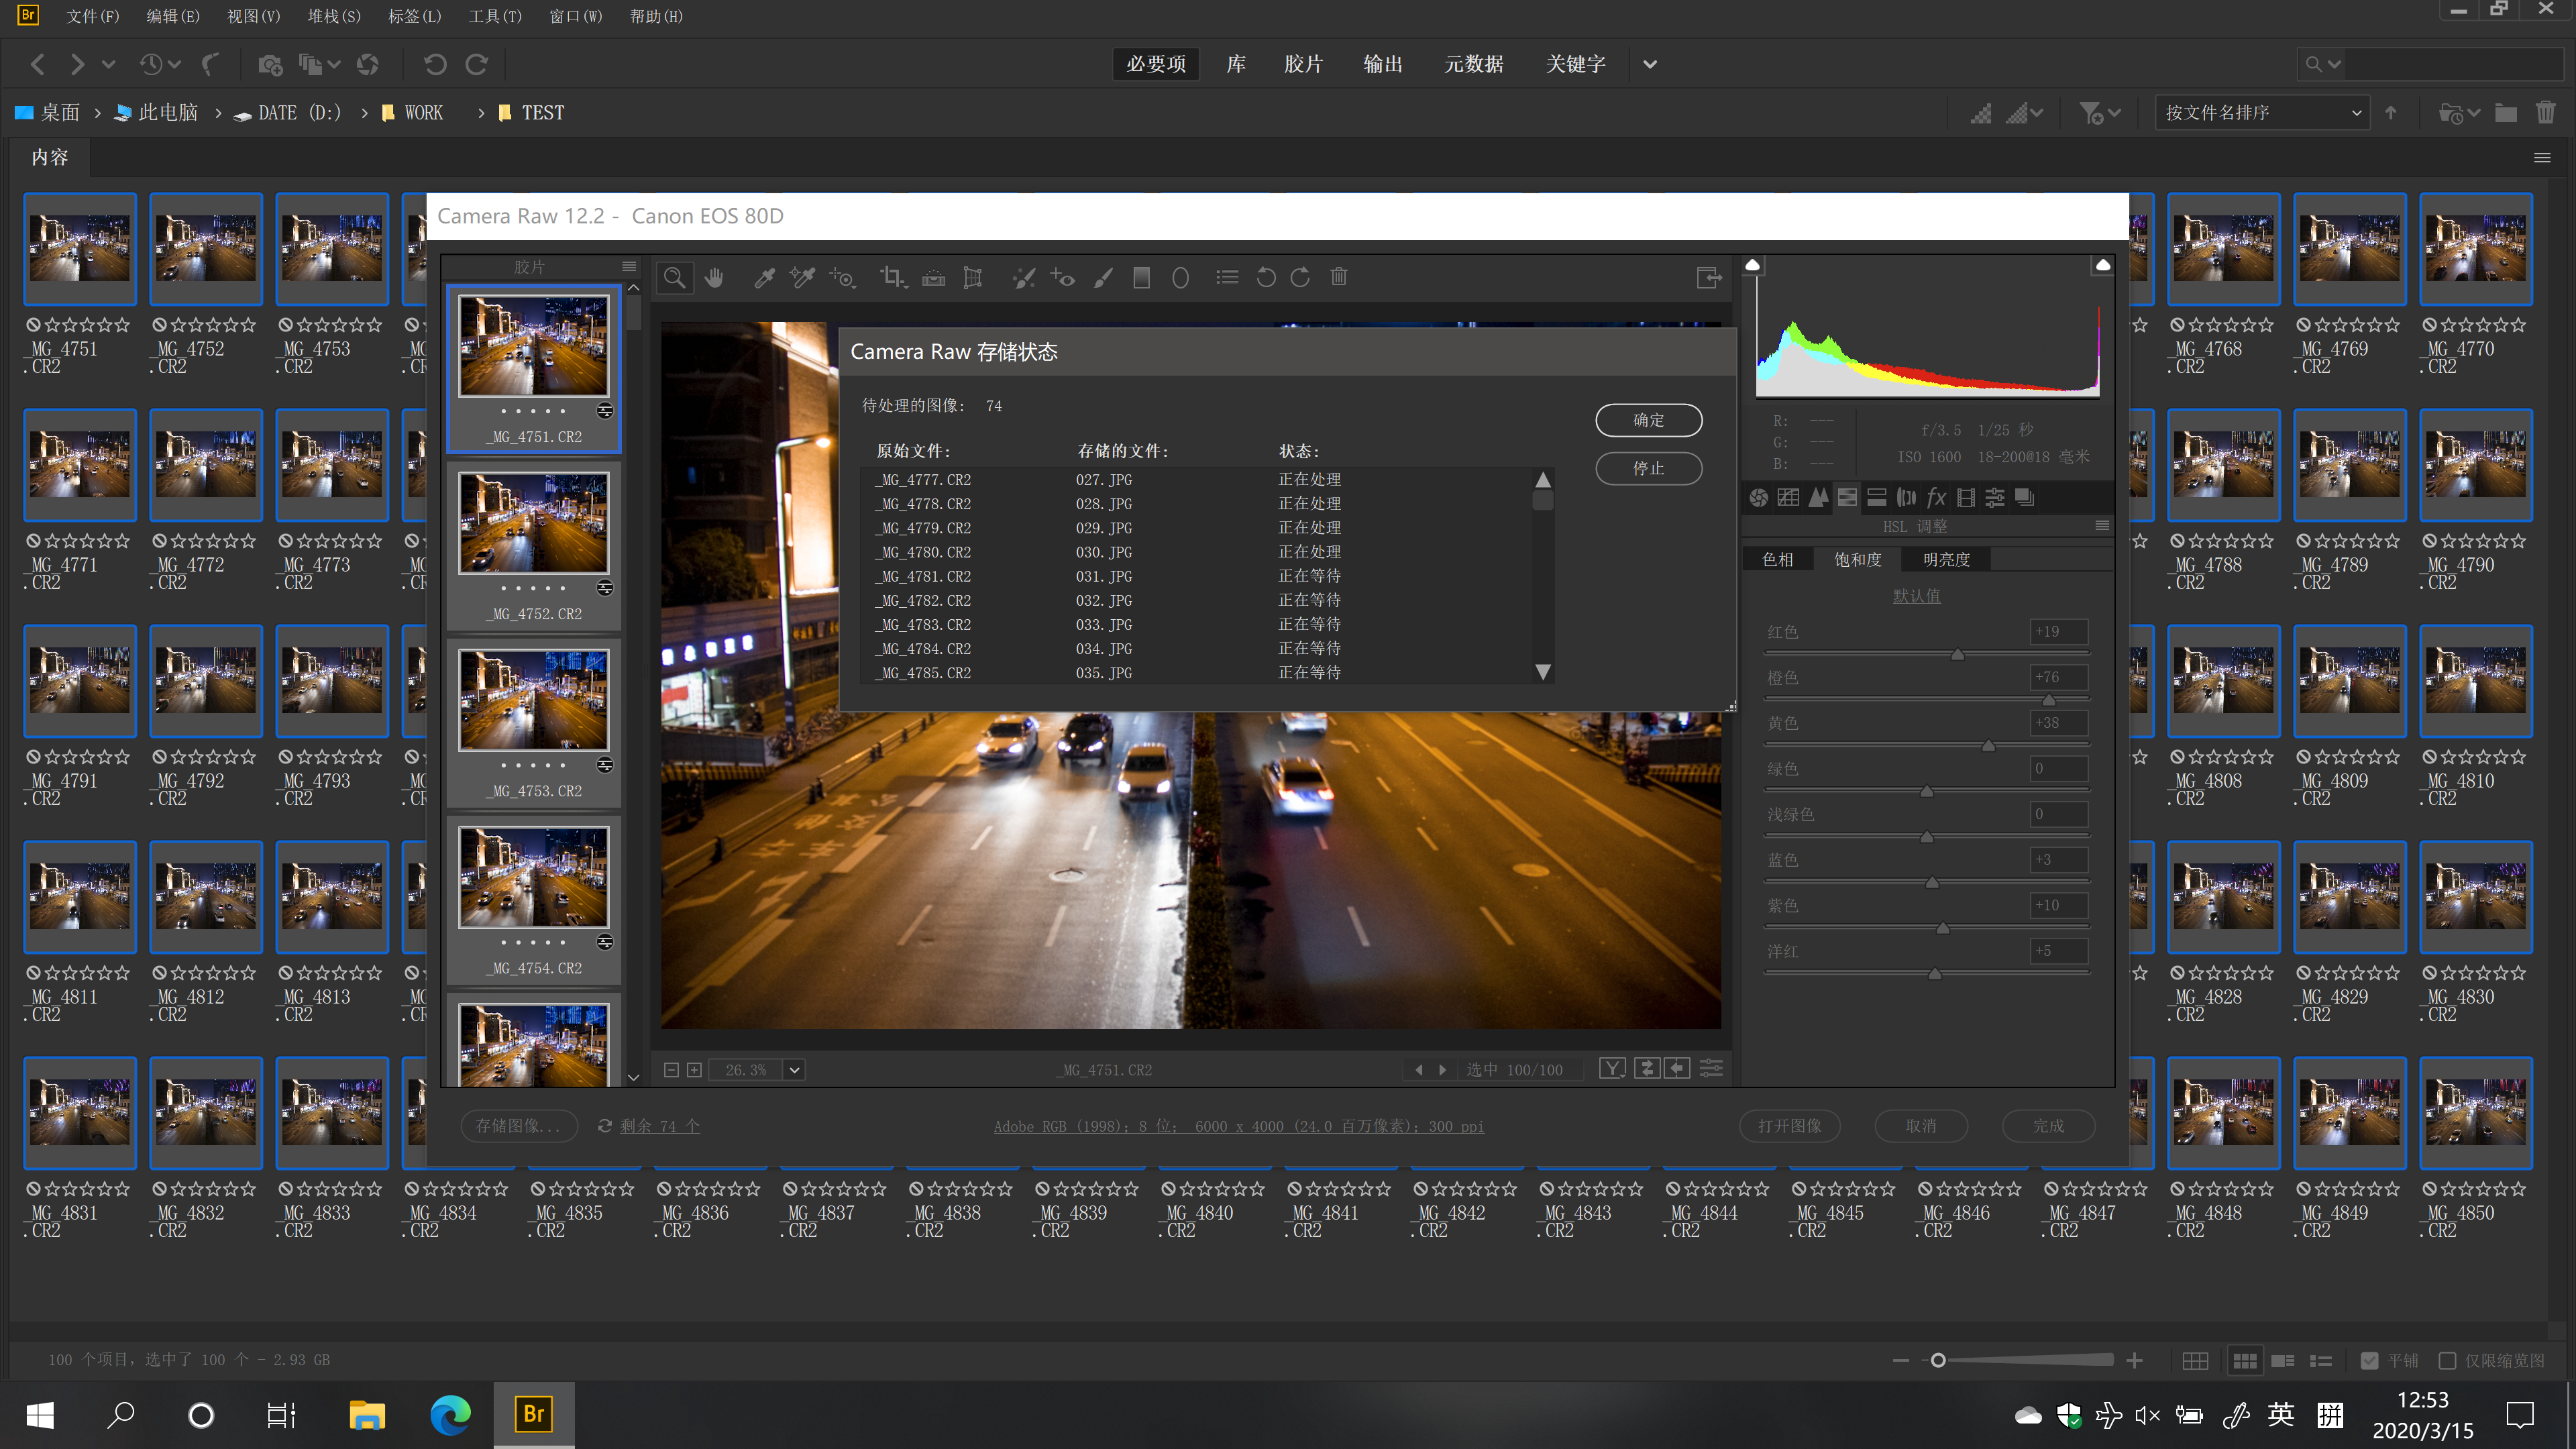Toggle the 平铺 checkbox in Bridge
This screenshot has height=1449, width=2576.
pyautogui.click(x=2369, y=1360)
